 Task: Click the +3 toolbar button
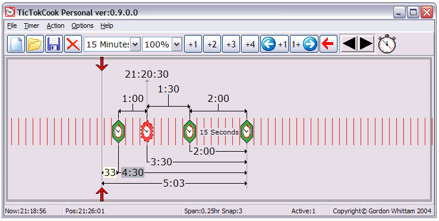(231, 44)
